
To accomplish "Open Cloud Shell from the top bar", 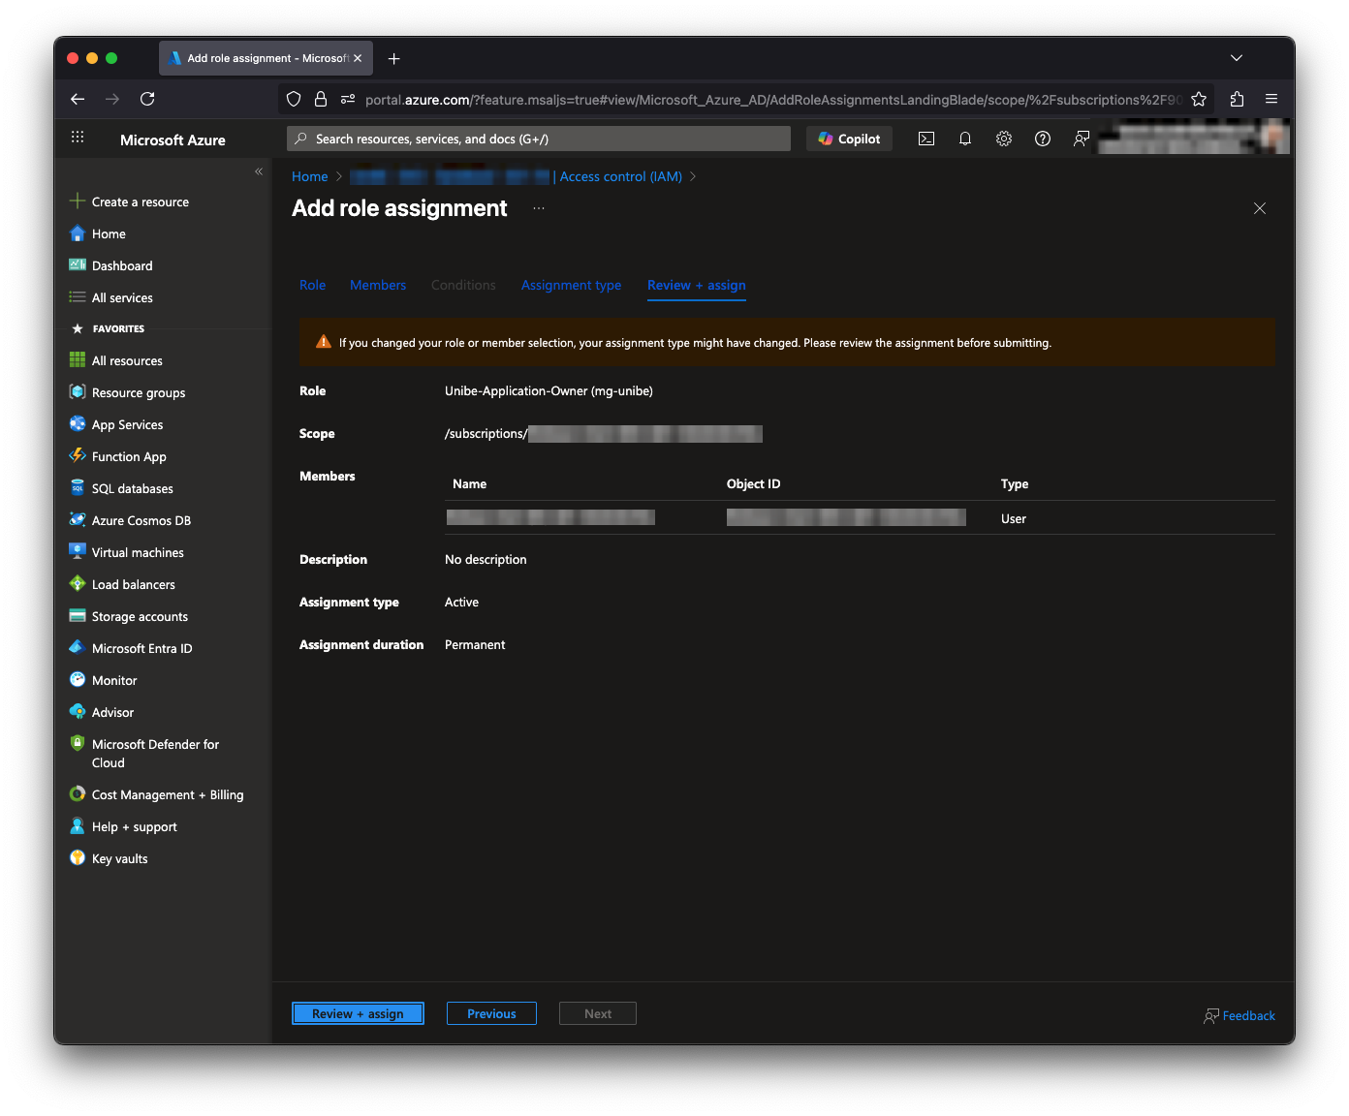I will coord(926,139).
